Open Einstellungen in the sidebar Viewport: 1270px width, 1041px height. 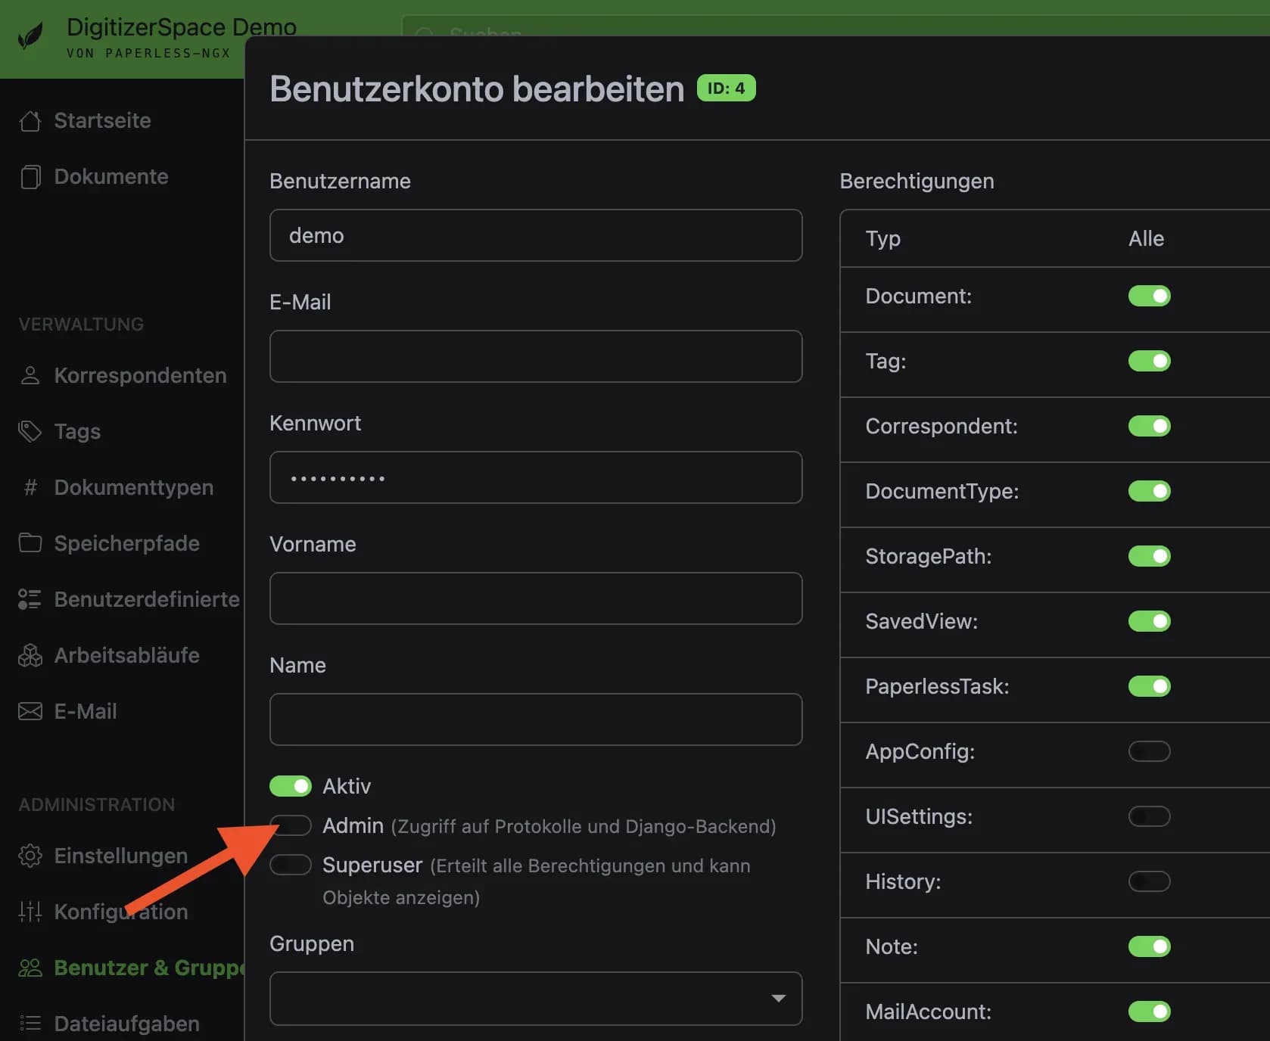[x=120, y=856]
